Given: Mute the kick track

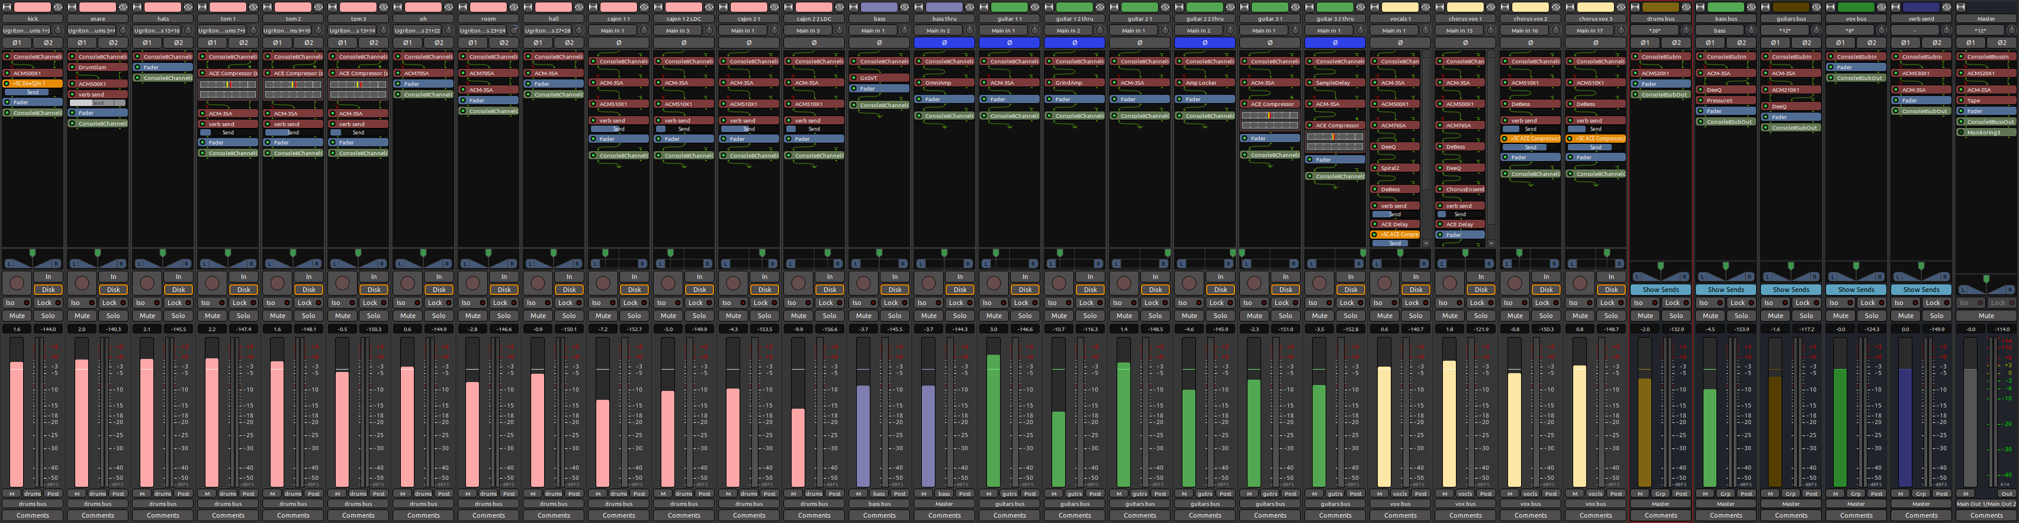Looking at the screenshot, I should [17, 316].
